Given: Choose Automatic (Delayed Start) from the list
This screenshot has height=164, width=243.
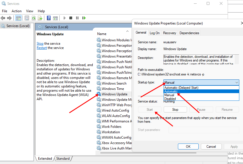Looking at the screenshot, I should coord(181,88).
